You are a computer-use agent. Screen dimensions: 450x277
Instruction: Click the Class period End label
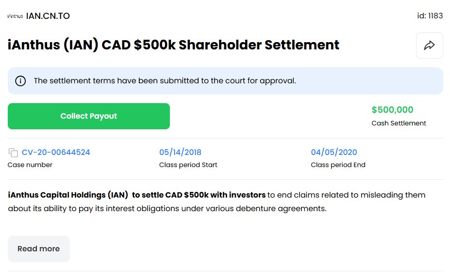coord(338,165)
